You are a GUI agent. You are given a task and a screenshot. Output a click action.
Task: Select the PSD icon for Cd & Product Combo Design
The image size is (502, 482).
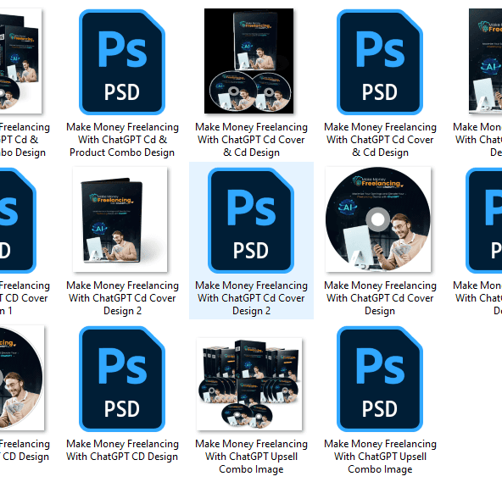click(122, 62)
